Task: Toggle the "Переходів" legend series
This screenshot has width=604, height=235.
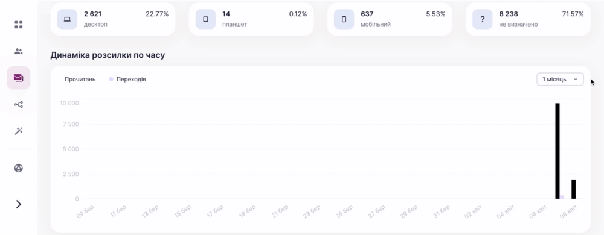Action: [x=131, y=79]
